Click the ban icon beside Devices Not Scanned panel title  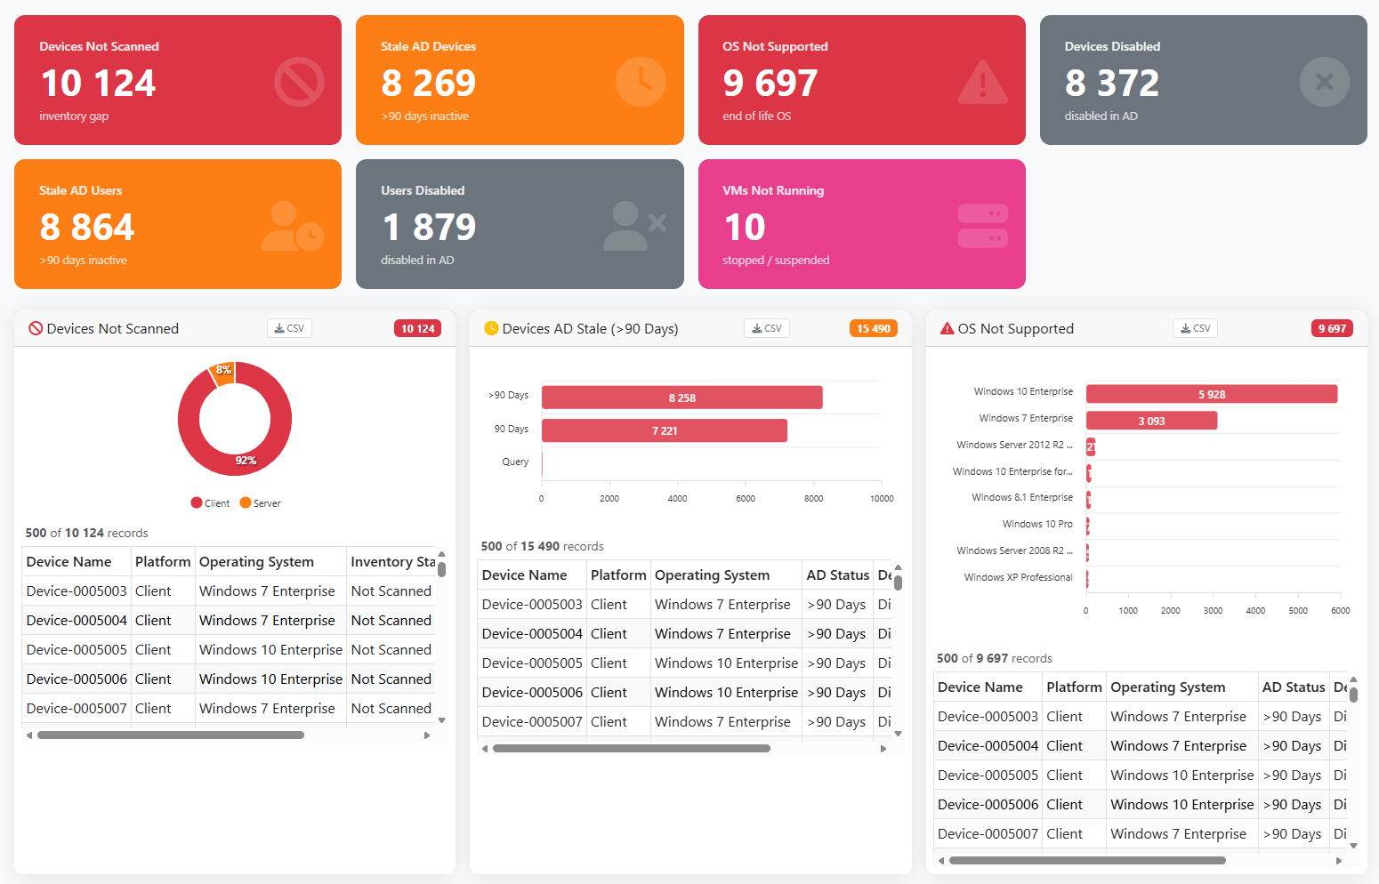click(x=36, y=328)
